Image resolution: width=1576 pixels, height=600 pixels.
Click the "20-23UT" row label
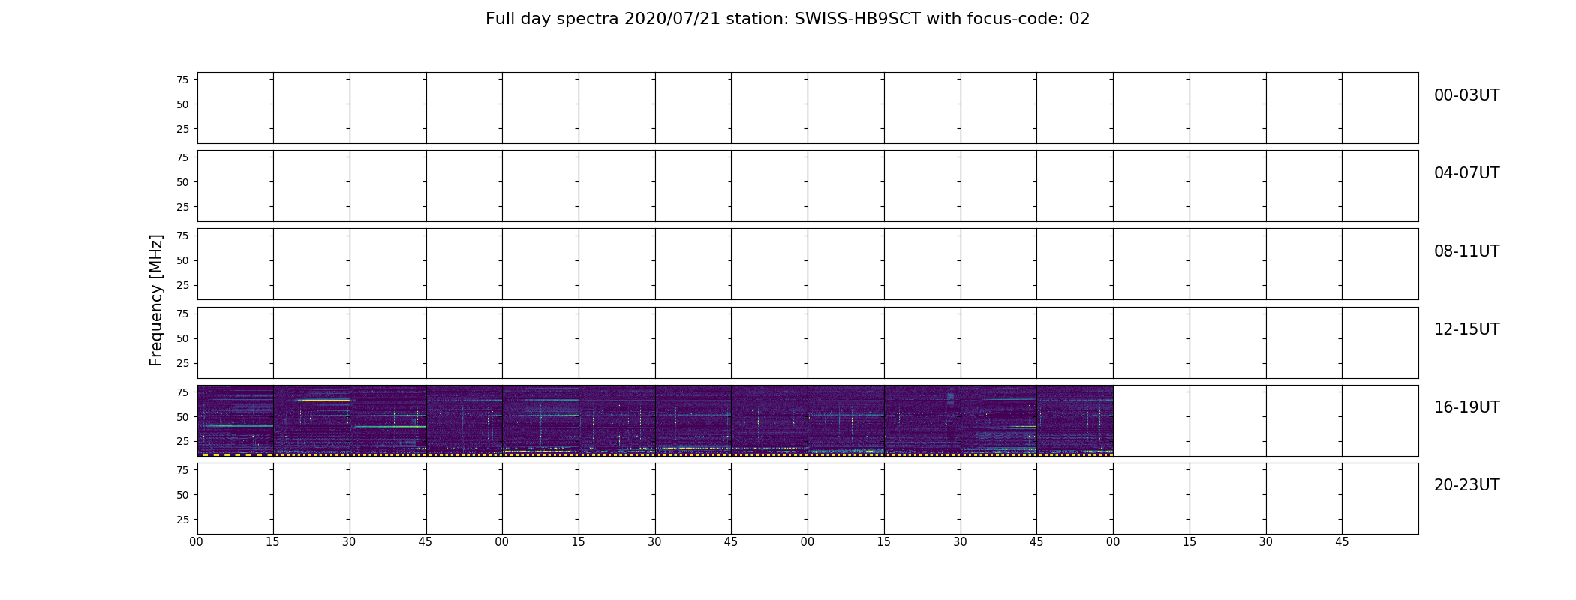click(x=1466, y=485)
